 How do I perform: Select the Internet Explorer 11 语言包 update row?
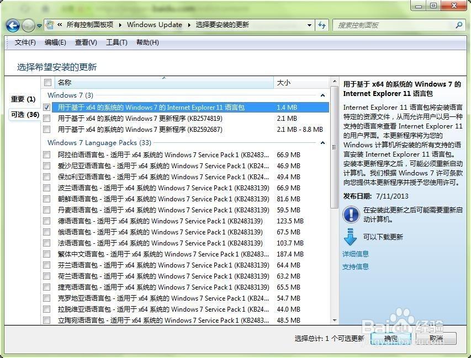point(190,108)
